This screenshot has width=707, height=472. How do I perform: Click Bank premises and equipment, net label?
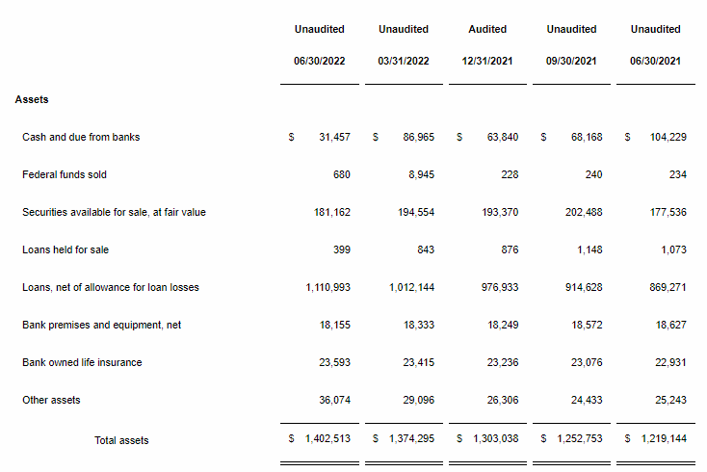pos(102,325)
